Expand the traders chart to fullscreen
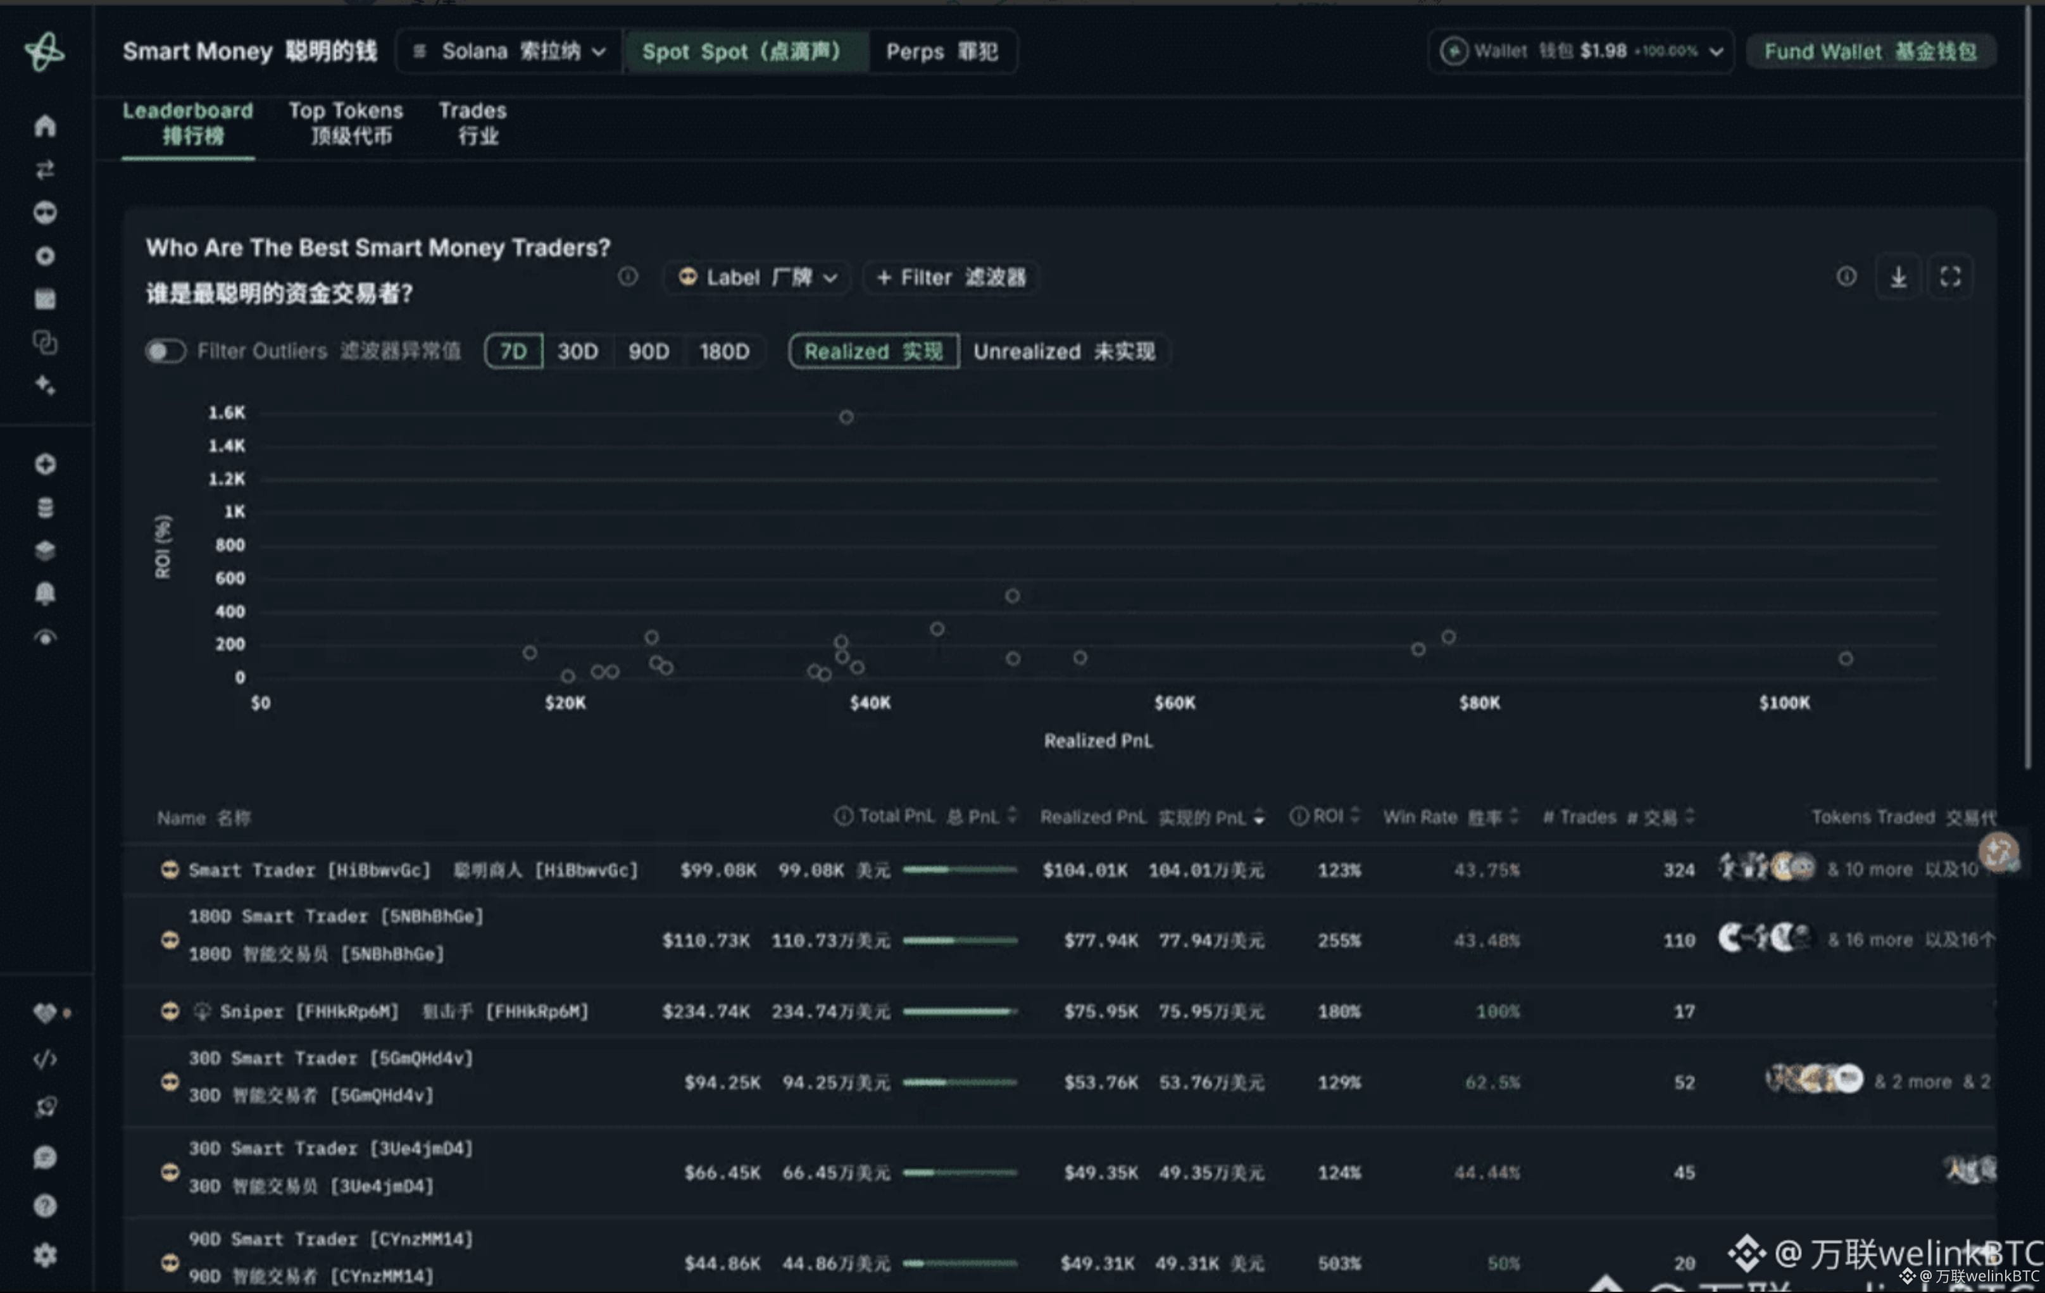This screenshot has height=1293, width=2045. point(1951,277)
